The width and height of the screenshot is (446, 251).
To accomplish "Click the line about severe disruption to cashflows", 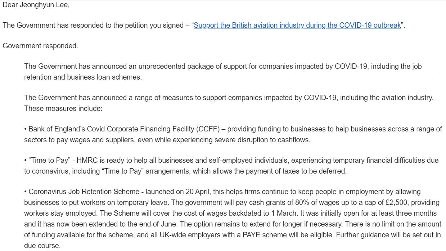I will pyautogui.click(x=167, y=140).
